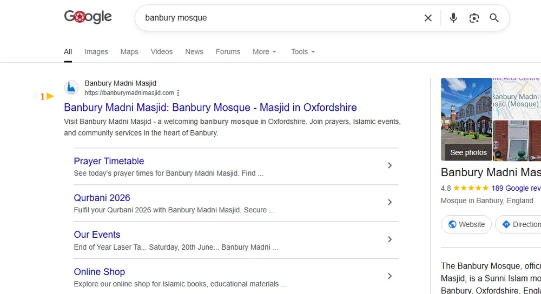Expand the Tools dropdown
This screenshot has height=294, width=541.
[303, 52]
